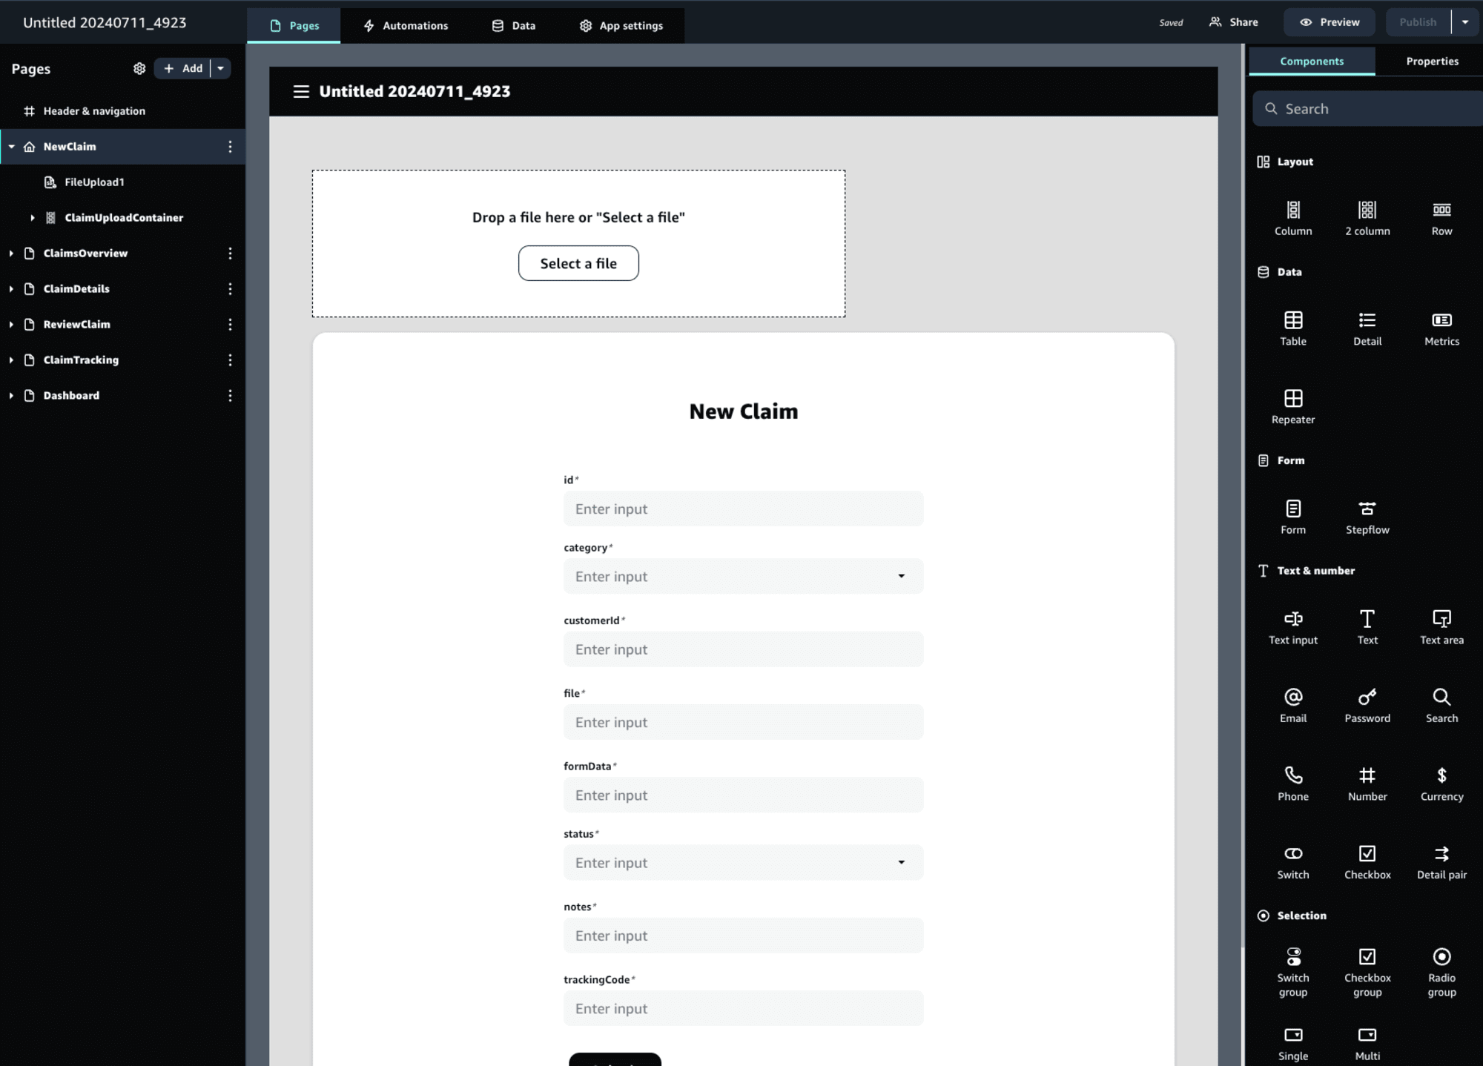Select the Text input component

click(x=1292, y=627)
